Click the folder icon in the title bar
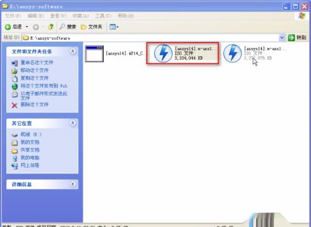 point(5,6)
